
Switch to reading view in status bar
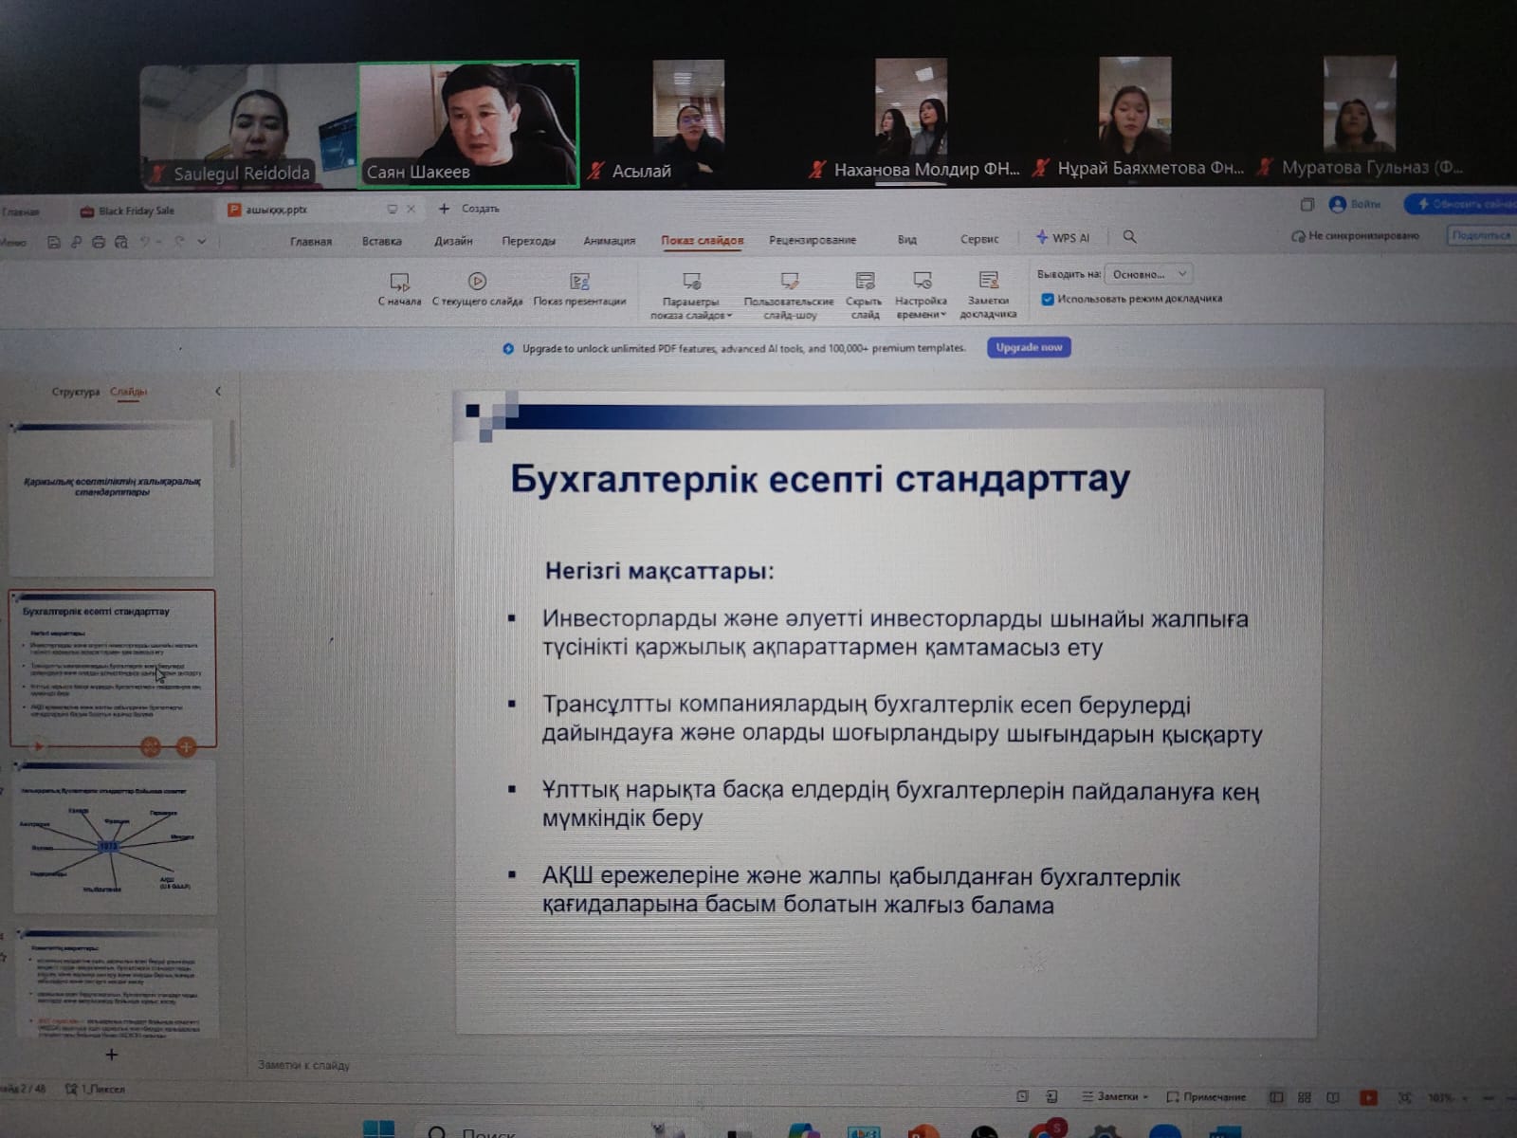pos(1333,1097)
